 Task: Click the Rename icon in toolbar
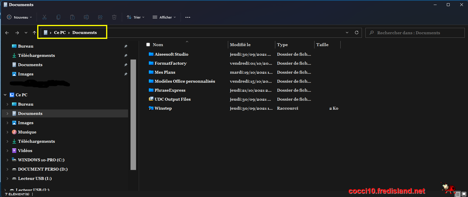coord(86,17)
